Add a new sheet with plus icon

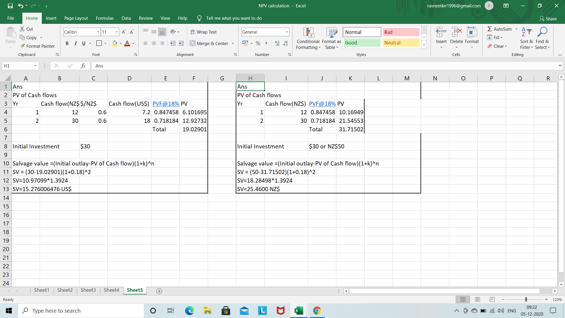[x=159, y=291]
